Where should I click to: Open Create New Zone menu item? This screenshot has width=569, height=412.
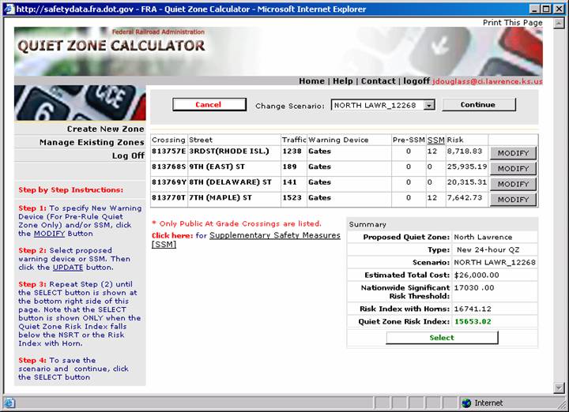pyautogui.click(x=105, y=129)
